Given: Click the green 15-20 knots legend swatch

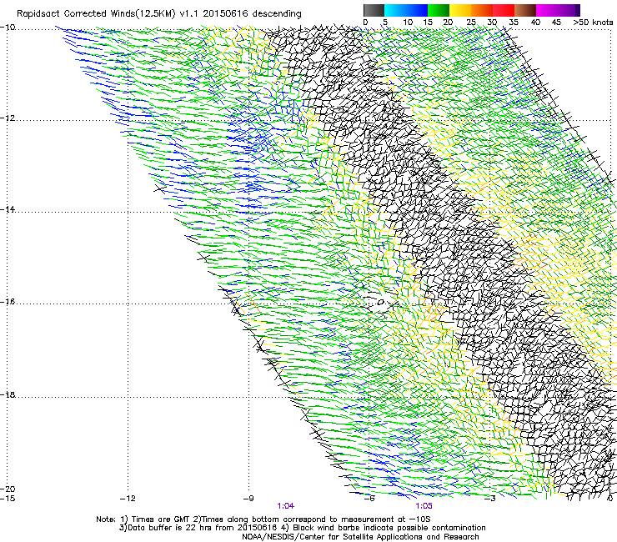Looking at the screenshot, I should (x=439, y=10).
